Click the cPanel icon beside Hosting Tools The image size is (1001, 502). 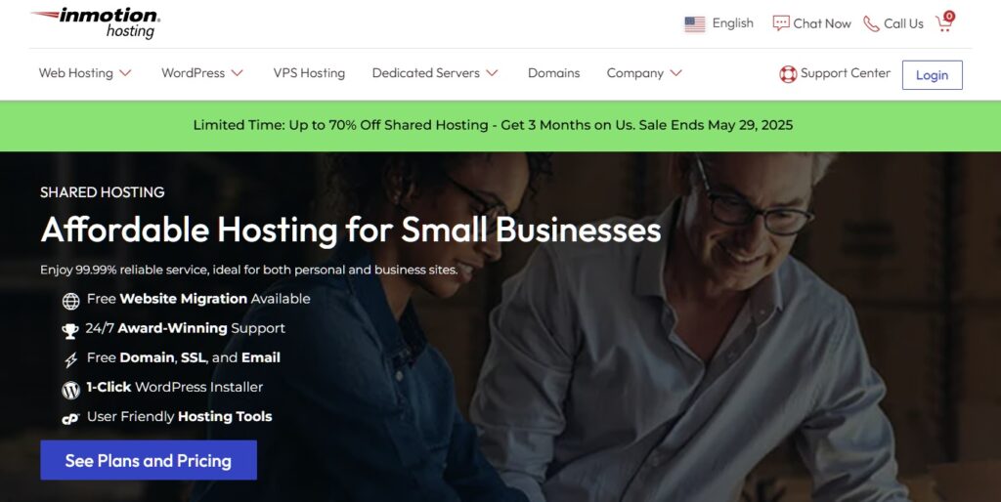(70, 419)
